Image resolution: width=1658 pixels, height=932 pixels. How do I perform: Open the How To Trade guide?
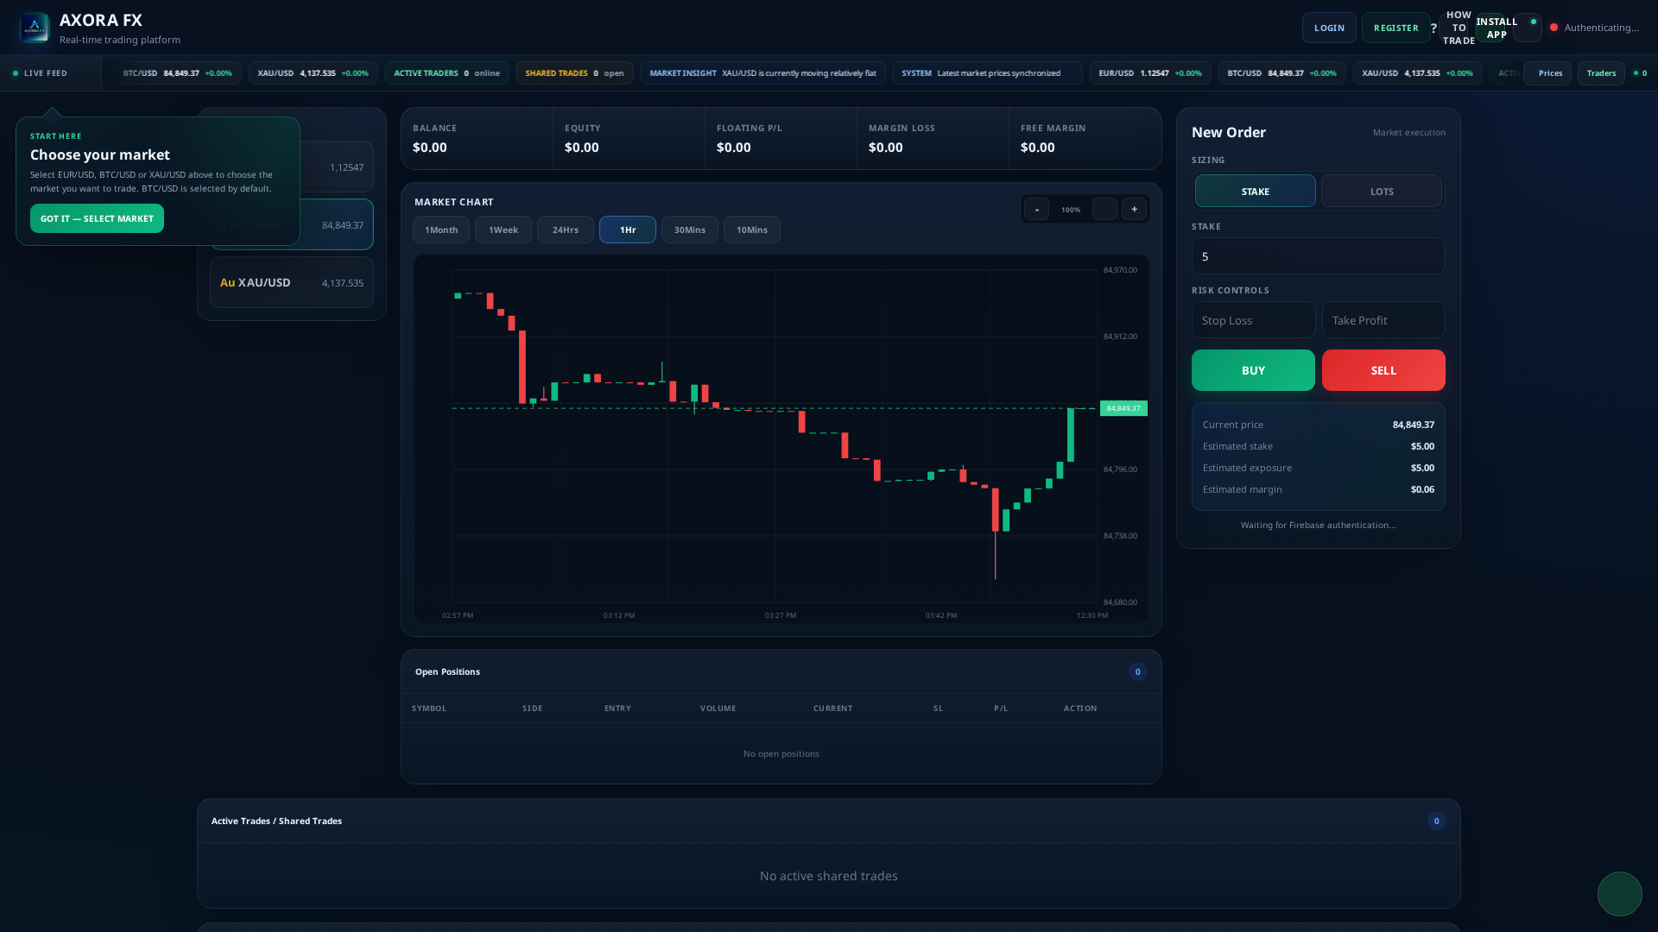[x=1459, y=28]
